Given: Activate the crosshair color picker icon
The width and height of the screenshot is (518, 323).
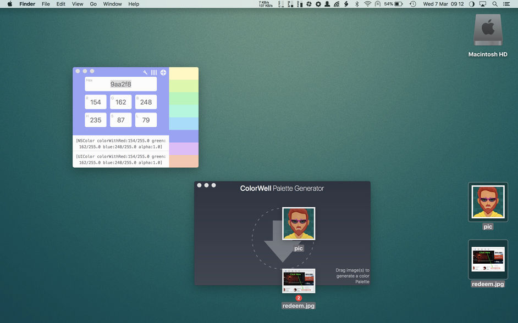Looking at the screenshot, I should click(x=163, y=72).
